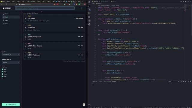Kill the terminal with trash icon
This screenshot has width=192, height=108.
pyautogui.click(x=186, y=82)
